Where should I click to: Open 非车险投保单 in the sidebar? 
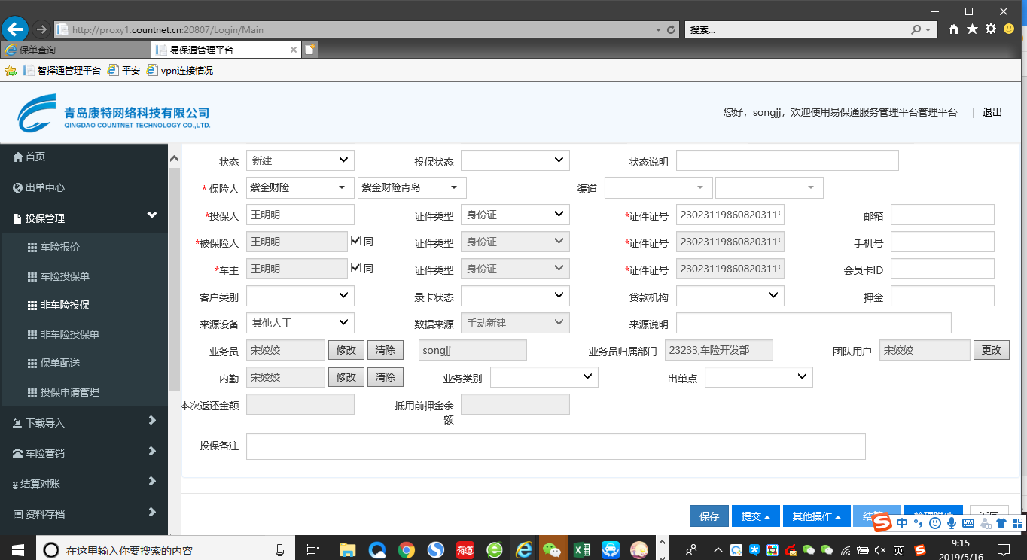pyautogui.click(x=69, y=334)
